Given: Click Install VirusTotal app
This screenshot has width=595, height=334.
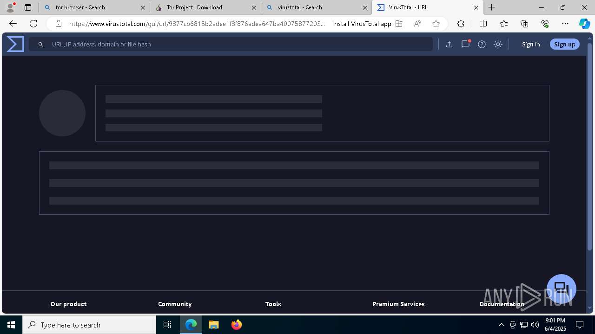Looking at the screenshot, I should [362, 24].
